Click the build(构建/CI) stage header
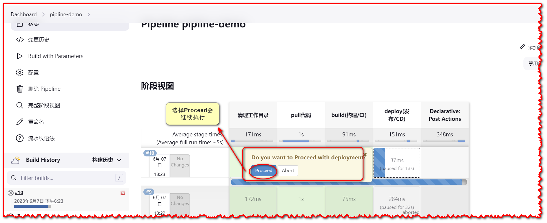 pyautogui.click(x=349, y=115)
